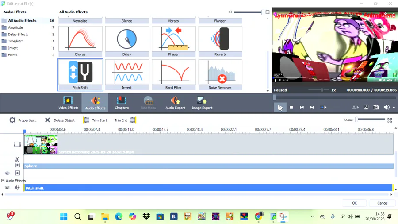
Task: Confirm with the OK button
Action: tap(354, 203)
